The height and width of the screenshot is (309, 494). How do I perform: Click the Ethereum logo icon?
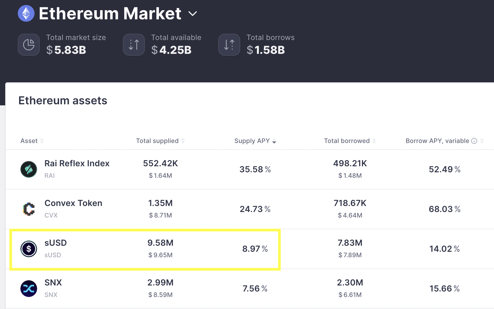click(26, 13)
